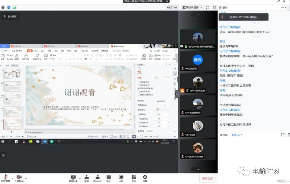Viewport: 290px width, 184px height.
Task: Select slide 12 thumbnail
Action: click(x=12, y=111)
